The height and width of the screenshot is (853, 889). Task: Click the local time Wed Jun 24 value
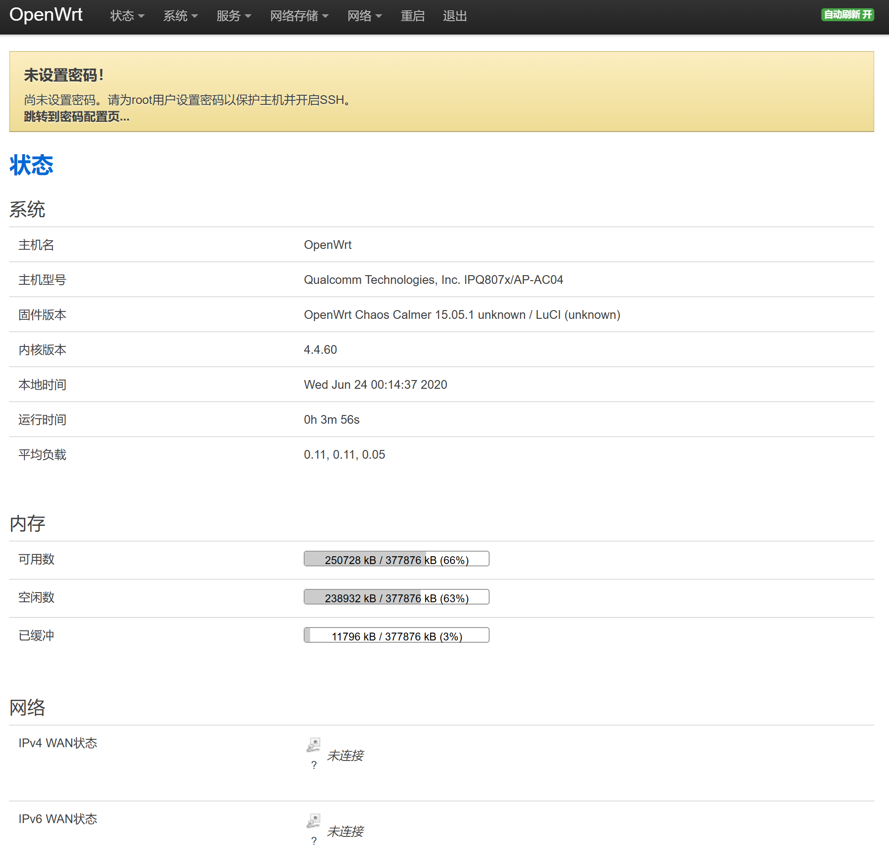375,385
